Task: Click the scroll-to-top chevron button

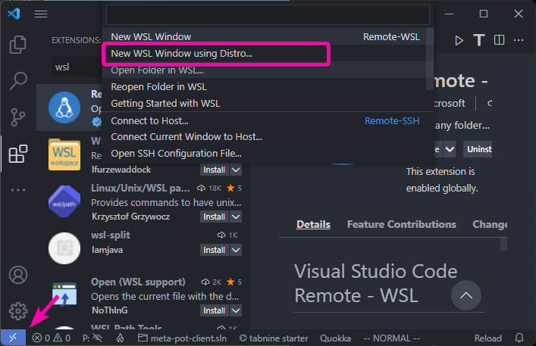Action: (x=466, y=295)
